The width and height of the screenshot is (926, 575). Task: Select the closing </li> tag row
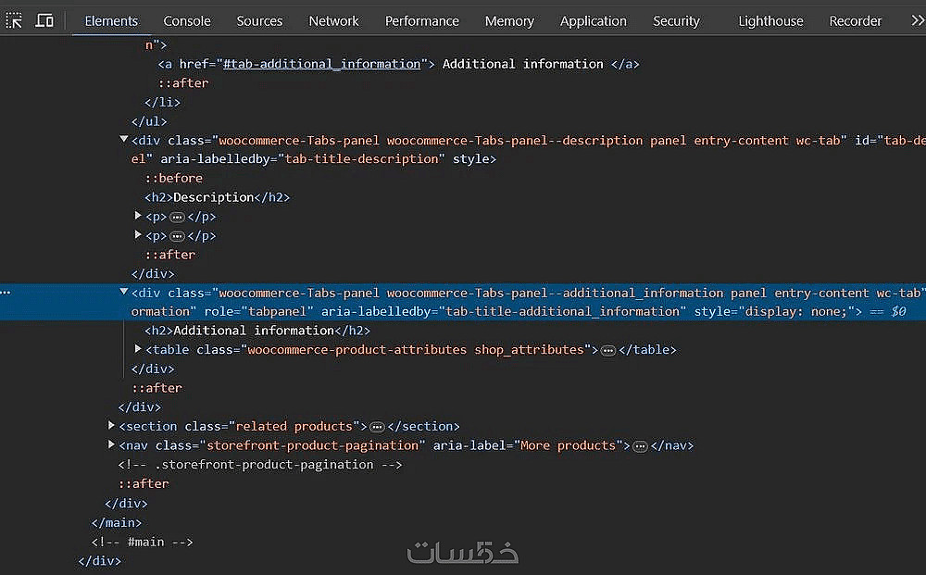coord(162,102)
